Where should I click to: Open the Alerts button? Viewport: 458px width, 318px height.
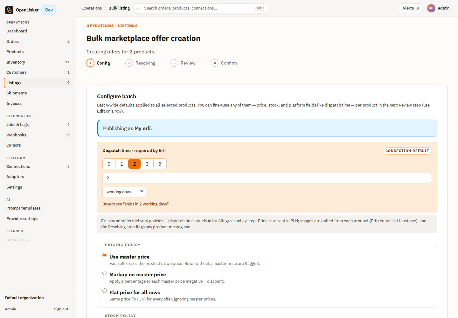[410, 8]
